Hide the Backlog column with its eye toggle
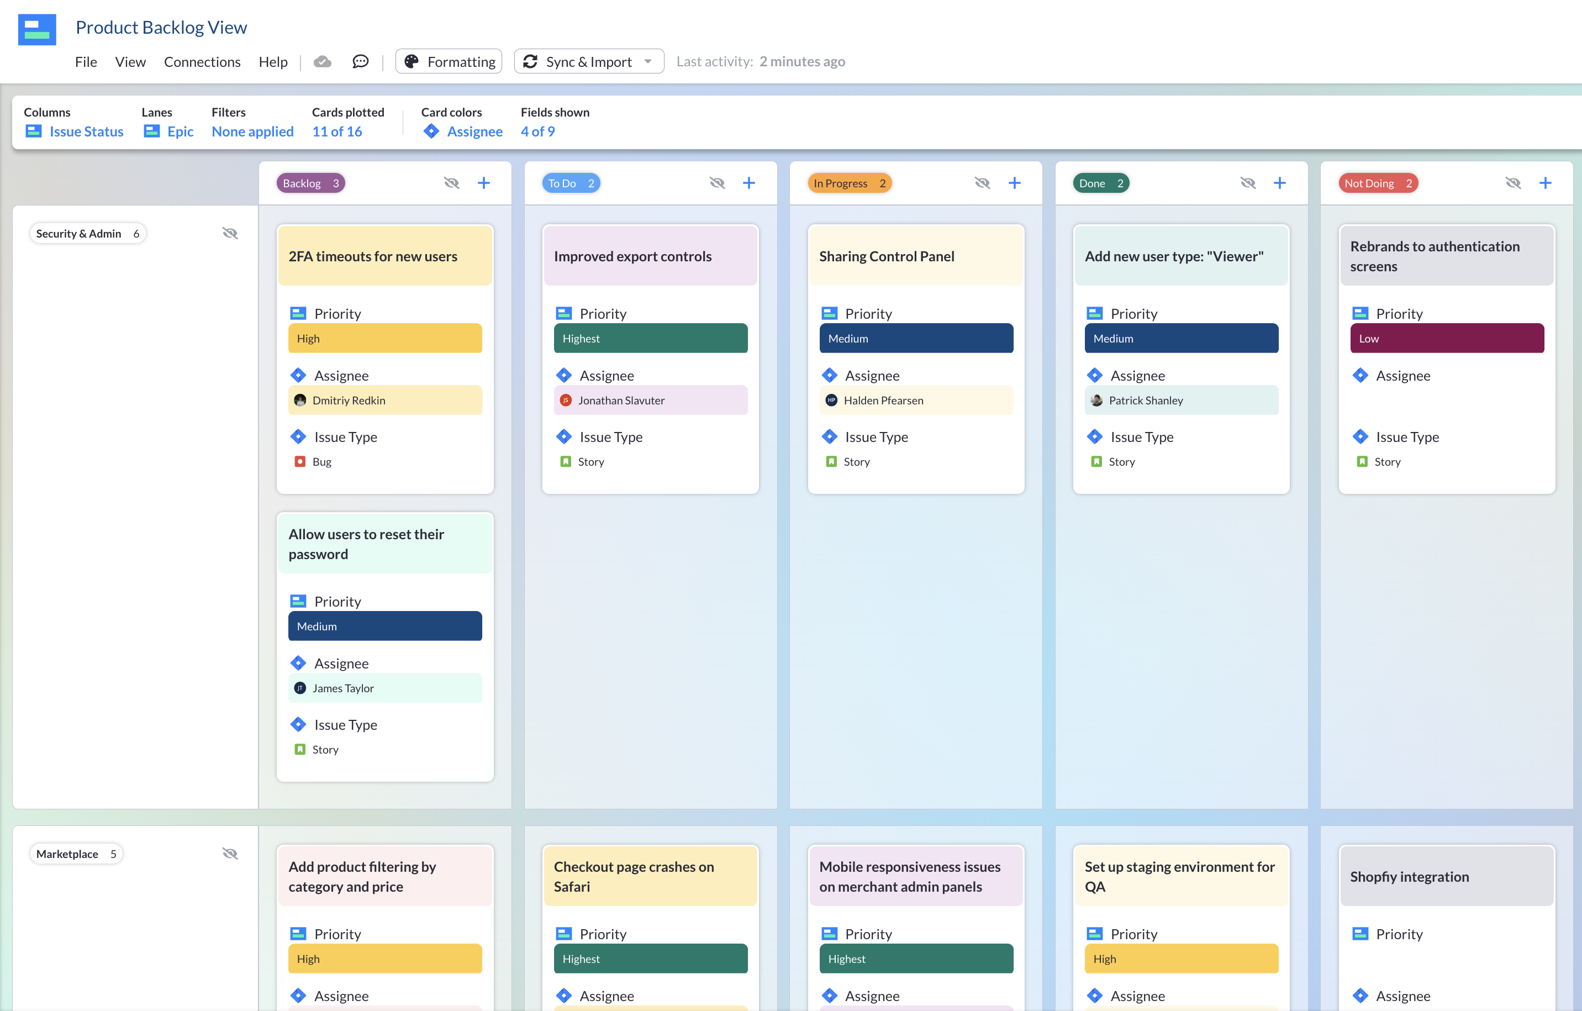The width and height of the screenshot is (1582, 1011). click(x=451, y=183)
